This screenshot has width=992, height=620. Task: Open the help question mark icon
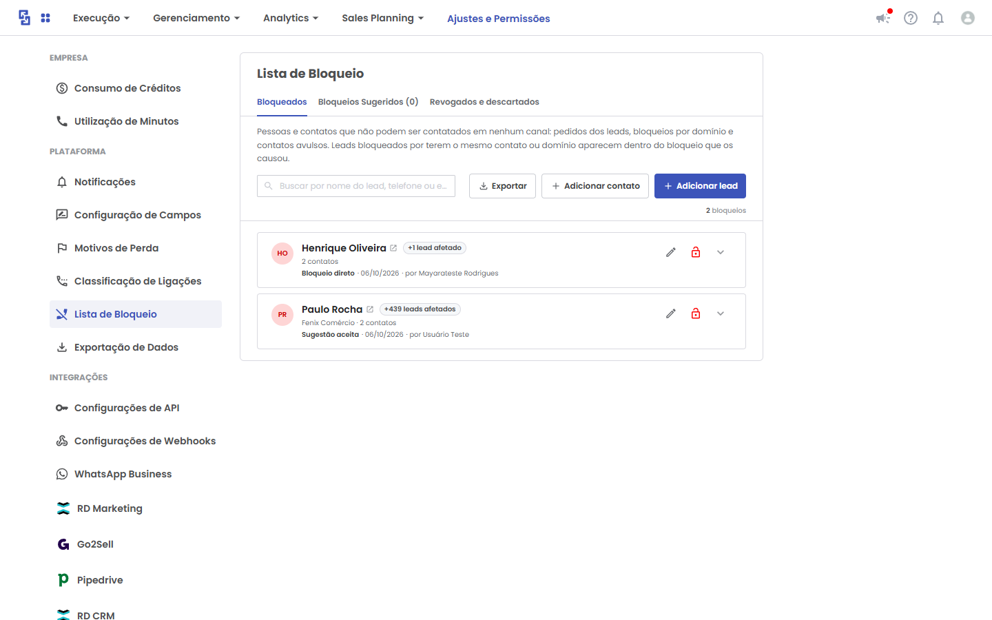pos(911,18)
